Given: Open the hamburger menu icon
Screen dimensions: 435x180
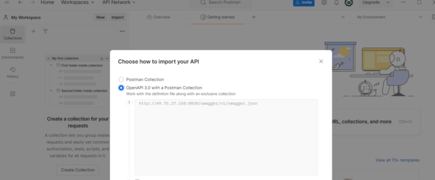Looking at the screenshot, I should tap(7, 2).
